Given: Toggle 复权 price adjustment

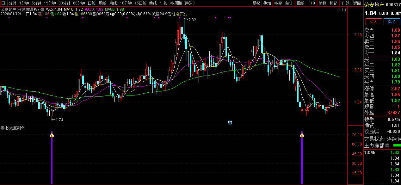Looking at the screenshot, I should (x=256, y=3).
